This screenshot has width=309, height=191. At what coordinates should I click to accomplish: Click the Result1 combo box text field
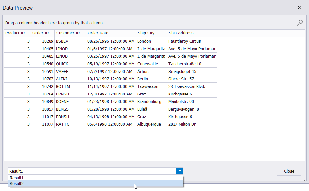[x=92, y=171]
